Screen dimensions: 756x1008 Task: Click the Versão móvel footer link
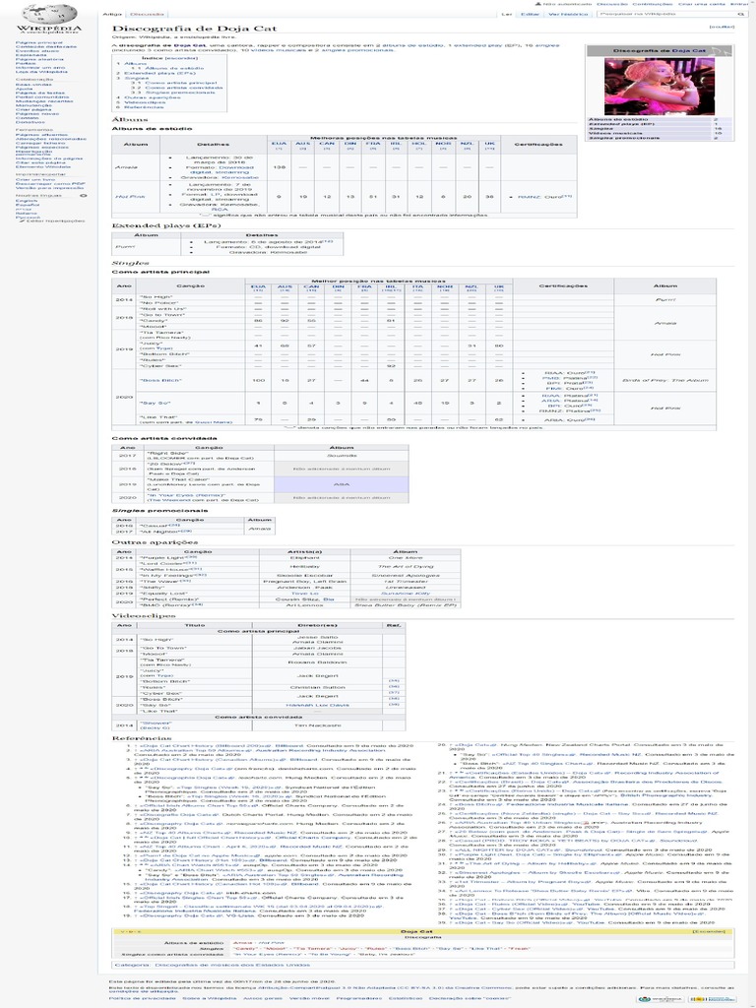(x=308, y=998)
